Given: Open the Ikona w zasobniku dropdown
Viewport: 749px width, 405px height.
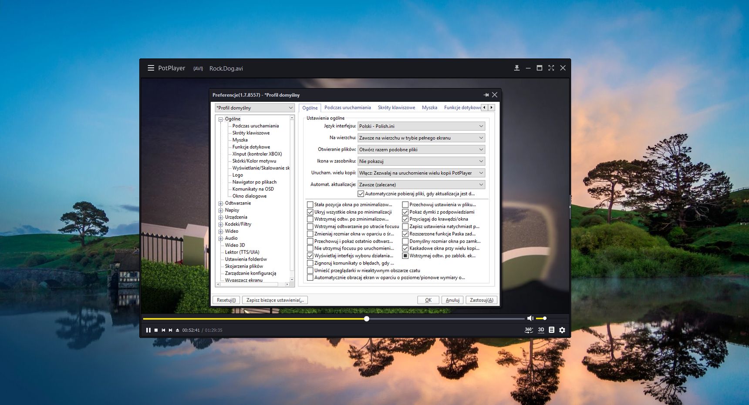Looking at the screenshot, I should coord(421,161).
